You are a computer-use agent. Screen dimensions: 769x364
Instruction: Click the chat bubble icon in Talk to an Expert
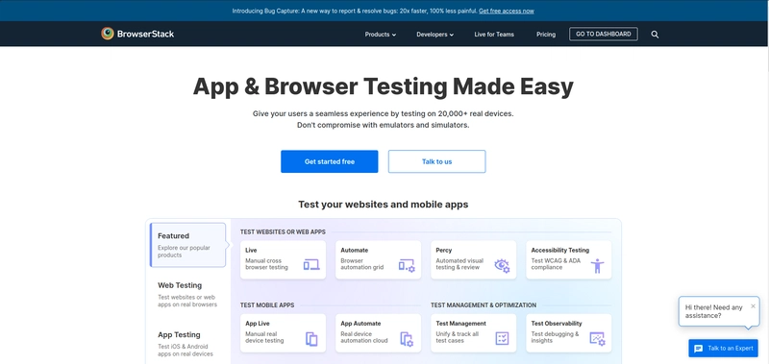tap(699, 349)
